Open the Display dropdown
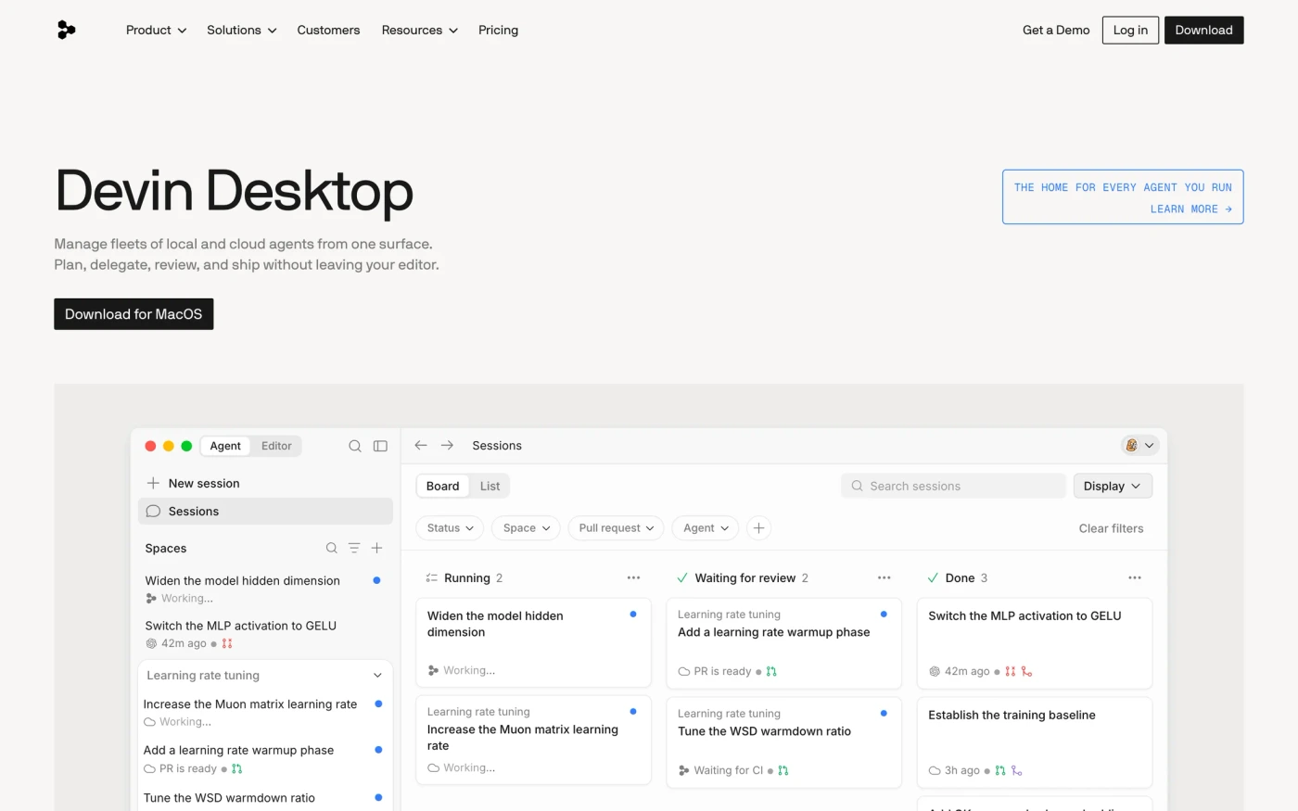The height and width of the screenshot is (811, 1298). [1113, 487]
